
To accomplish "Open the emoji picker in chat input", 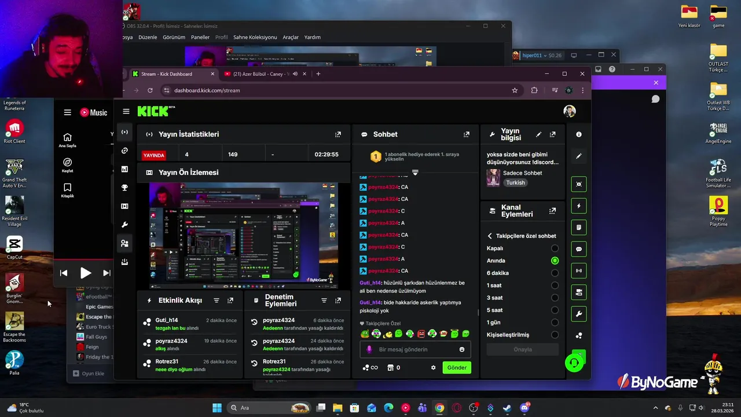I will (462, 349).
